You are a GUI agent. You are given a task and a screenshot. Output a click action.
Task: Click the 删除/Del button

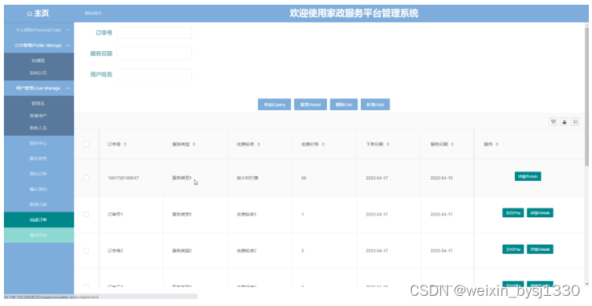[x=344, y=105]
